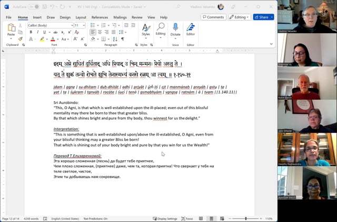Image resolution: width=337 pixels, height=222 pixels.
Task: Toggle Focus mode in status bar
Action: [186, 218]
